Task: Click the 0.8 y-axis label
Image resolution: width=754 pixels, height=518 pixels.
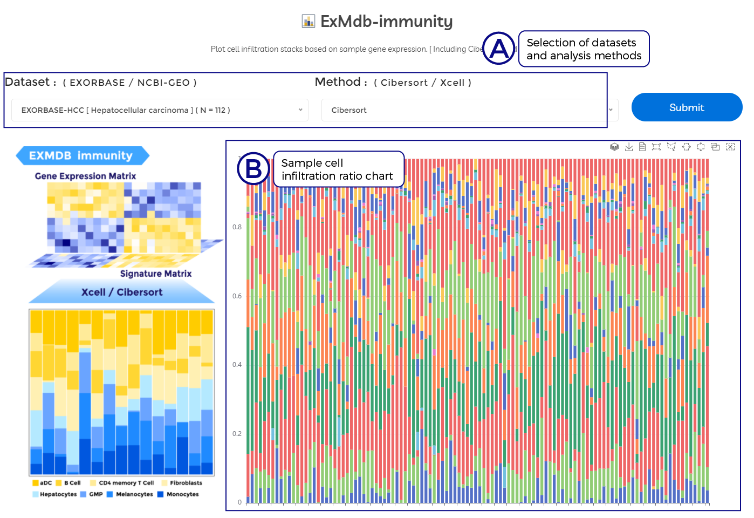Action: point(237,227)
